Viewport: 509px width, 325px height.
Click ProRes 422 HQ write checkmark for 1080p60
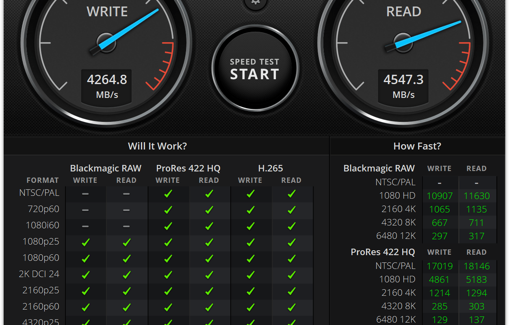tap(168, 259)
